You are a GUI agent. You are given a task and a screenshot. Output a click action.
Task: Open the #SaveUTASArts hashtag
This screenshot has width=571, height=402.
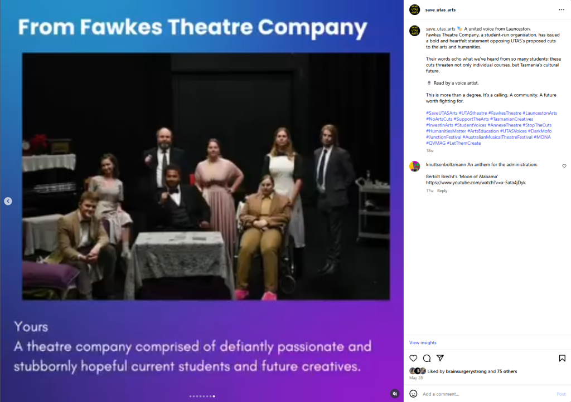click(x=442, y=113)
